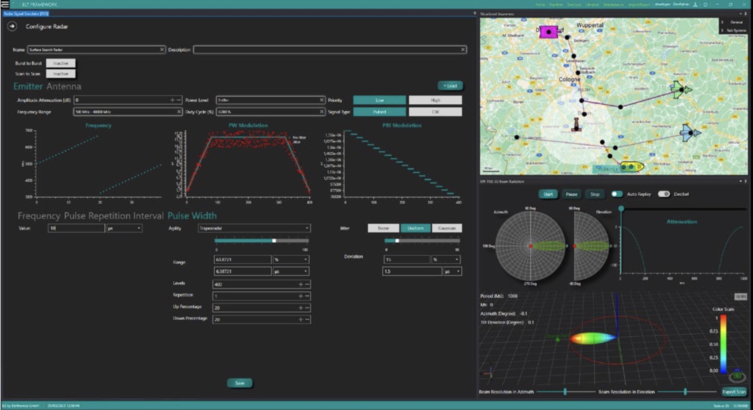Click the Beam Resolution in Azimuth slider
The width and height of the screenshot is (753, 410).
pos(565,392)
